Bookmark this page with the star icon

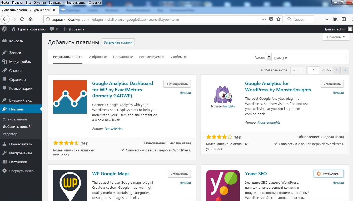tap(278, 19)
